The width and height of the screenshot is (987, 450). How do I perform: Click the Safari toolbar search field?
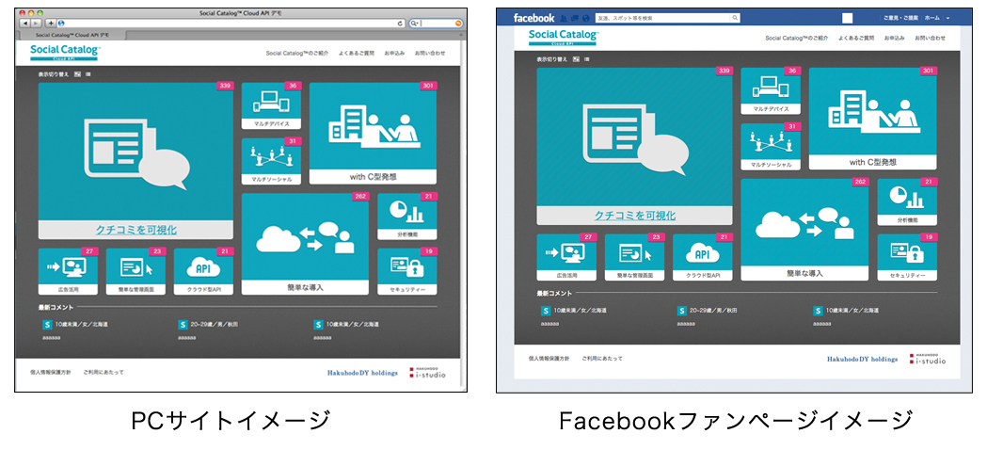[x=437, y=24]
